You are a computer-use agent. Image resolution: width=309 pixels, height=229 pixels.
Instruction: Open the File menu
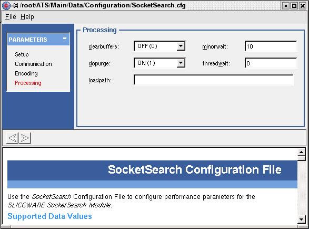11,17
